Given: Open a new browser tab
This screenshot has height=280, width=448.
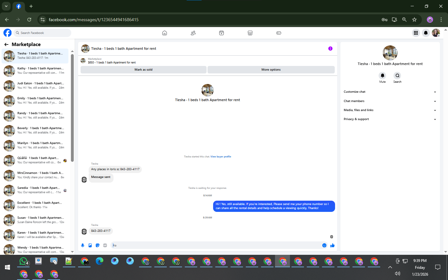Looking at the screenshot, I should click(31, 6).
